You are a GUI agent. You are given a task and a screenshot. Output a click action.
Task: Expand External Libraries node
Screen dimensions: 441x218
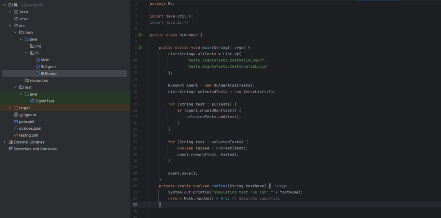point(5,142)
